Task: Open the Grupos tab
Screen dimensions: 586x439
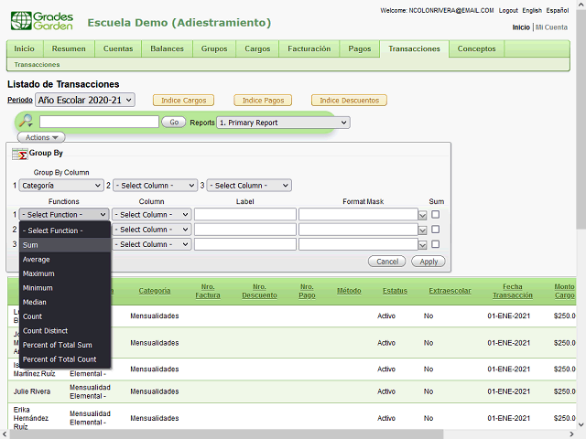Action: 214,48
